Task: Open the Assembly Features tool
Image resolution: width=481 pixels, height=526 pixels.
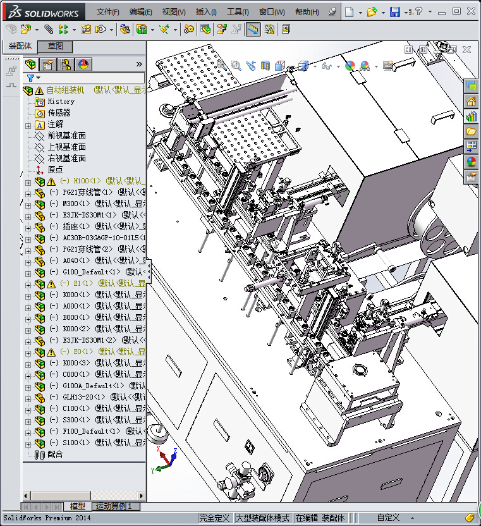Action: (142, 30)
